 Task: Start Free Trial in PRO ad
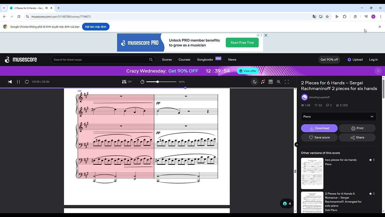[242, 42]
